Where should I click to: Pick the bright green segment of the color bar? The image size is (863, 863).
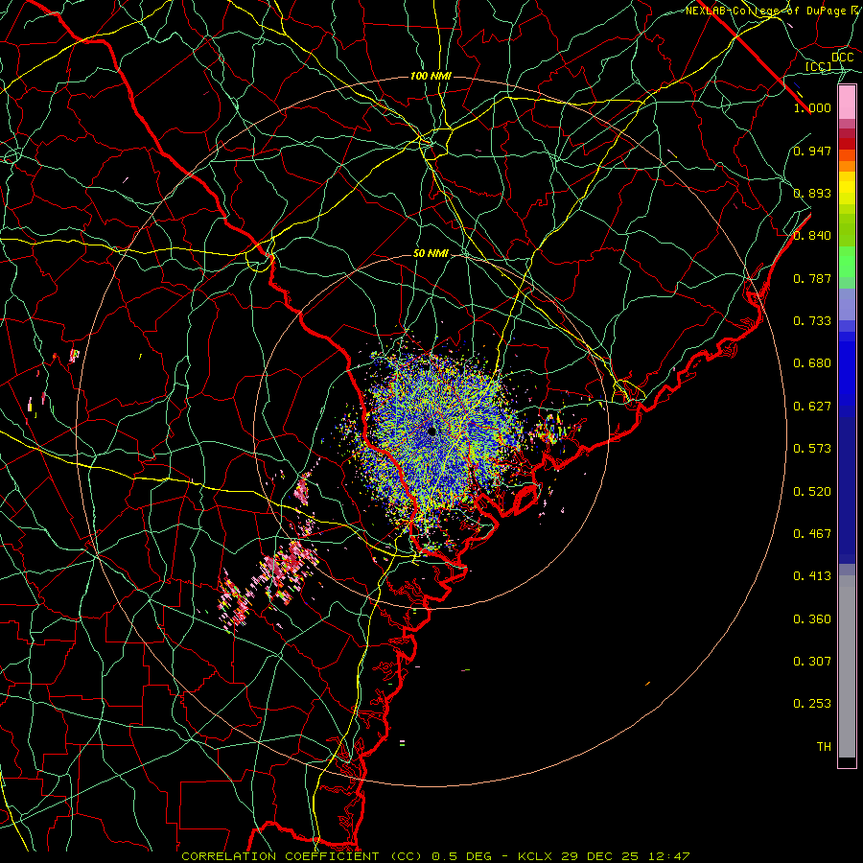847,261
